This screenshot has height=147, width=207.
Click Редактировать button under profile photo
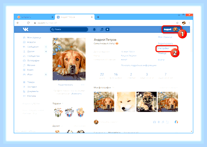65,85
